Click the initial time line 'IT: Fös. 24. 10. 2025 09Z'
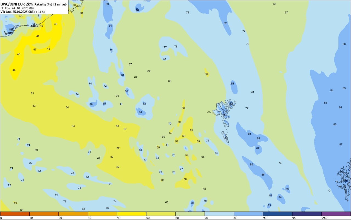The image size is (351, 220). tap(17, 8)
